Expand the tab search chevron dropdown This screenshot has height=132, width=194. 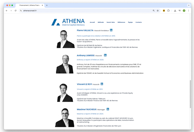(x=189, y=5)
